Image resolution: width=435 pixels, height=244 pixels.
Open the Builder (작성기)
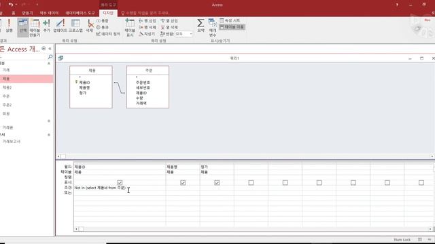tap(147, 34)
